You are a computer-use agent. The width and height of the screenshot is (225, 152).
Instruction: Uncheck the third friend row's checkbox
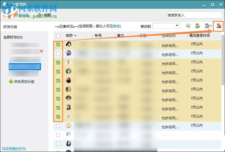[58, 63]
